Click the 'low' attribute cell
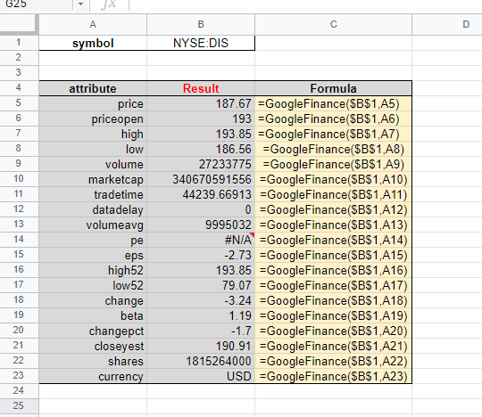Screen dimensions: 482x417 tap(93, 149)
